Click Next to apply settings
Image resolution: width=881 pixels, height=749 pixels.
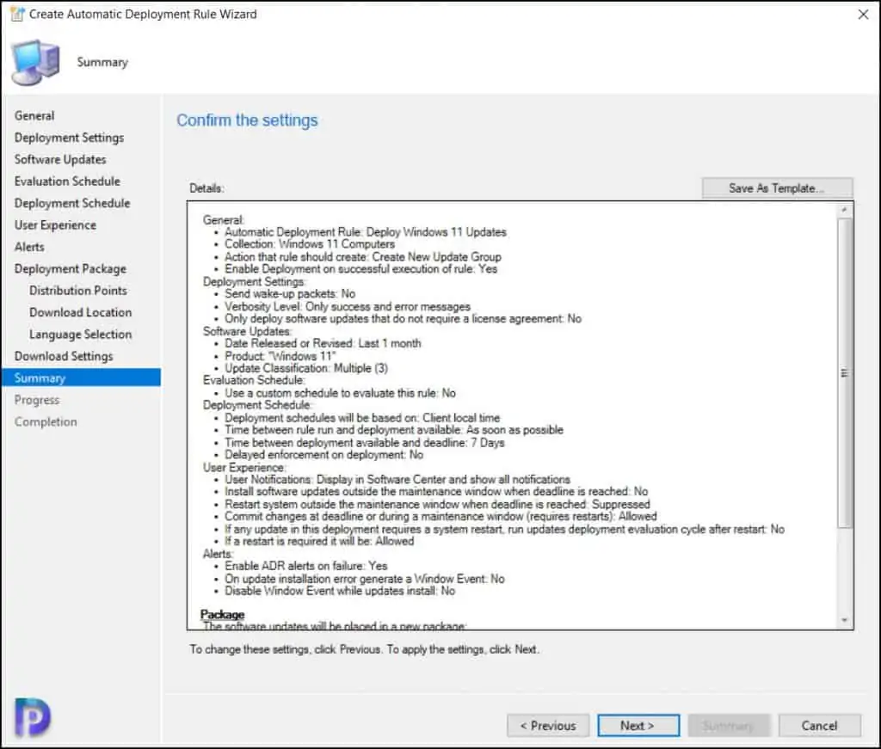pos(638,726)
